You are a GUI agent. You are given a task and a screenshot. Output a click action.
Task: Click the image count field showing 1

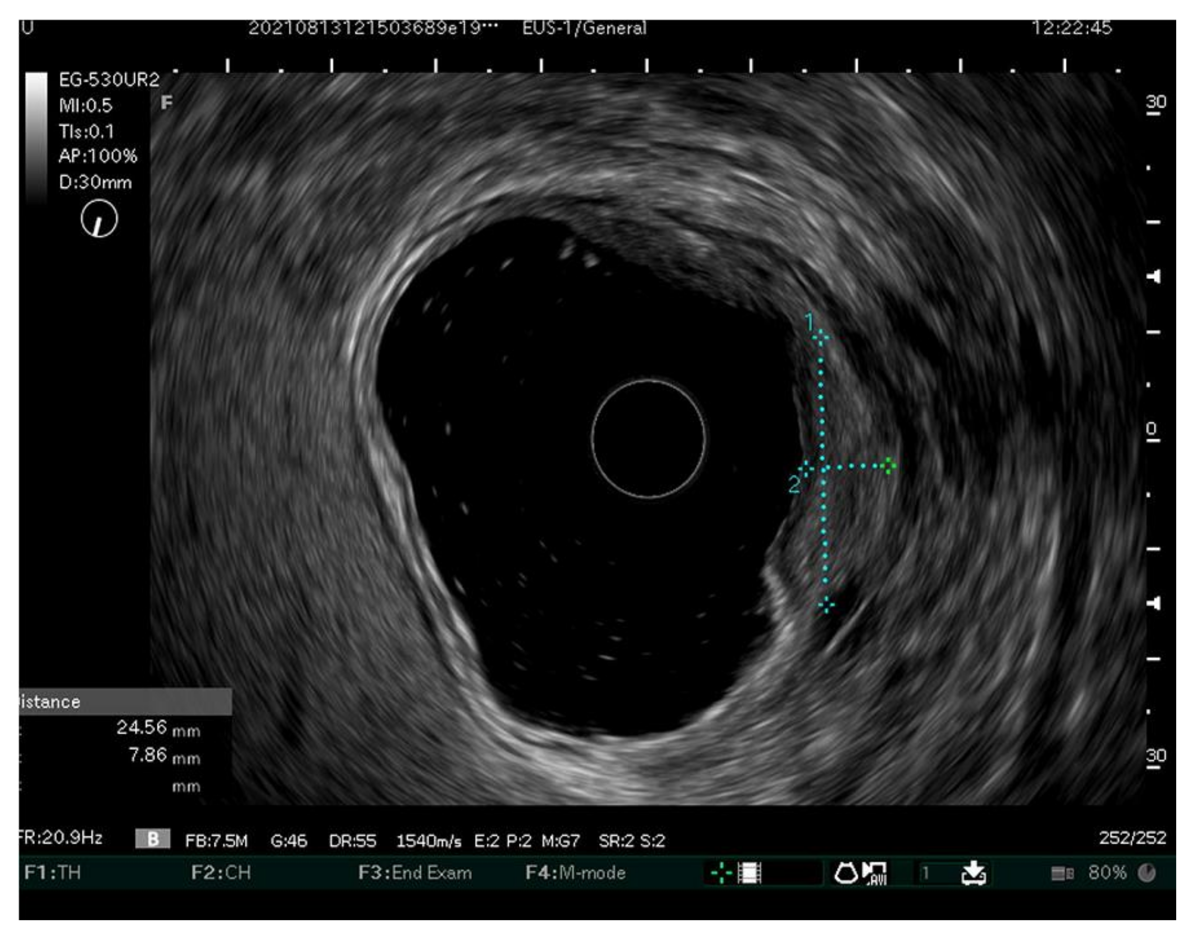coord(925,873)
